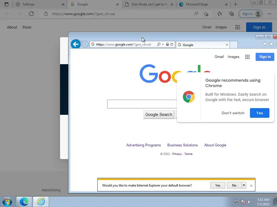Click the Edge address bar URL
277x207 pixels.
coord(83,14)
